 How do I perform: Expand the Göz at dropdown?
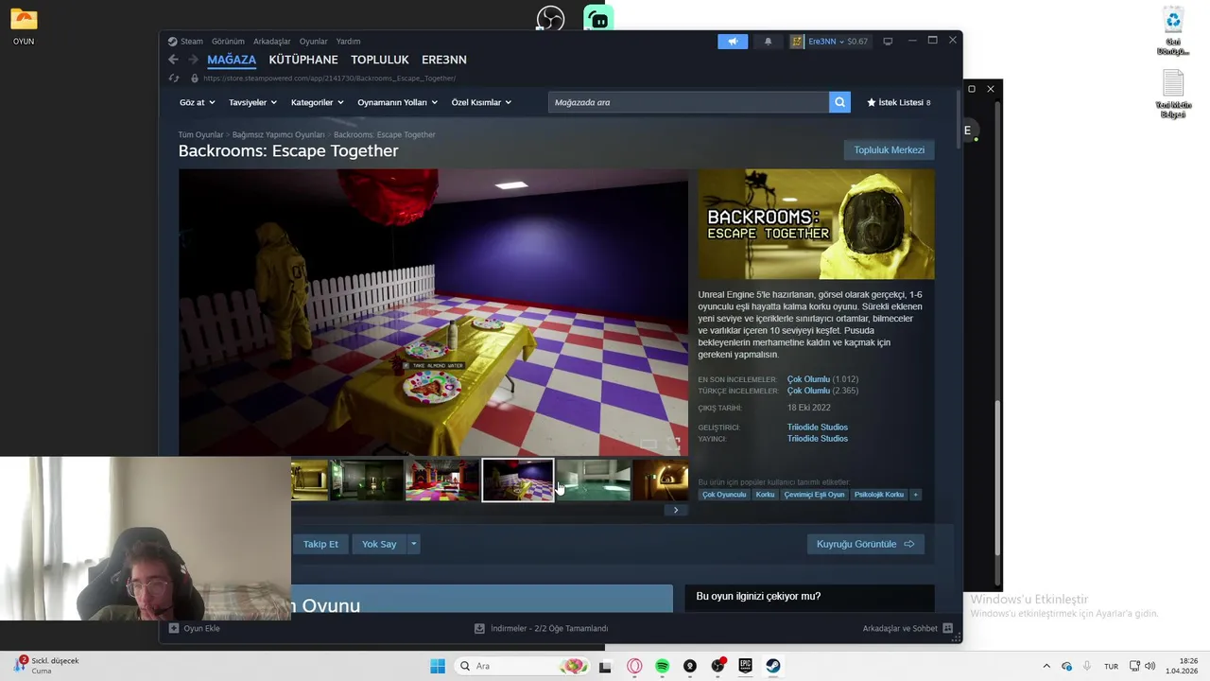point(198,102)
